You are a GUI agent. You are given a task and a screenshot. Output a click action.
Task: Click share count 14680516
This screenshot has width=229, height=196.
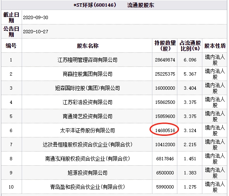[x=165, y=130]
